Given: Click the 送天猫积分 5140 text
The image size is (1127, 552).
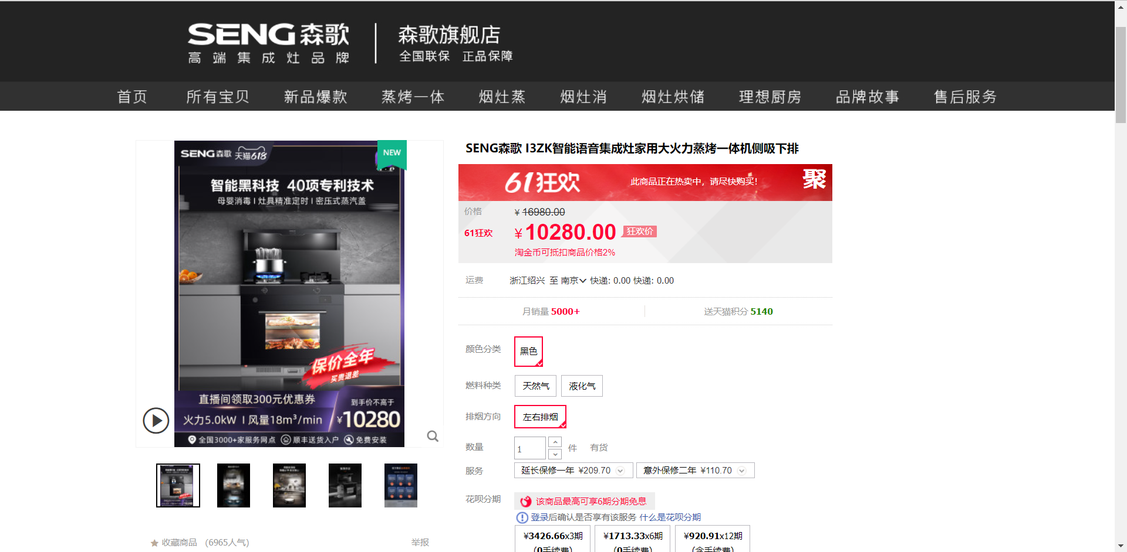Looking at the screenshot, I should click(x=738, y=312).
